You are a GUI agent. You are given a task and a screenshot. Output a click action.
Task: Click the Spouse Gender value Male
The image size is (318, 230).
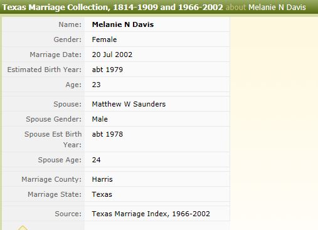tap(100, 119)
